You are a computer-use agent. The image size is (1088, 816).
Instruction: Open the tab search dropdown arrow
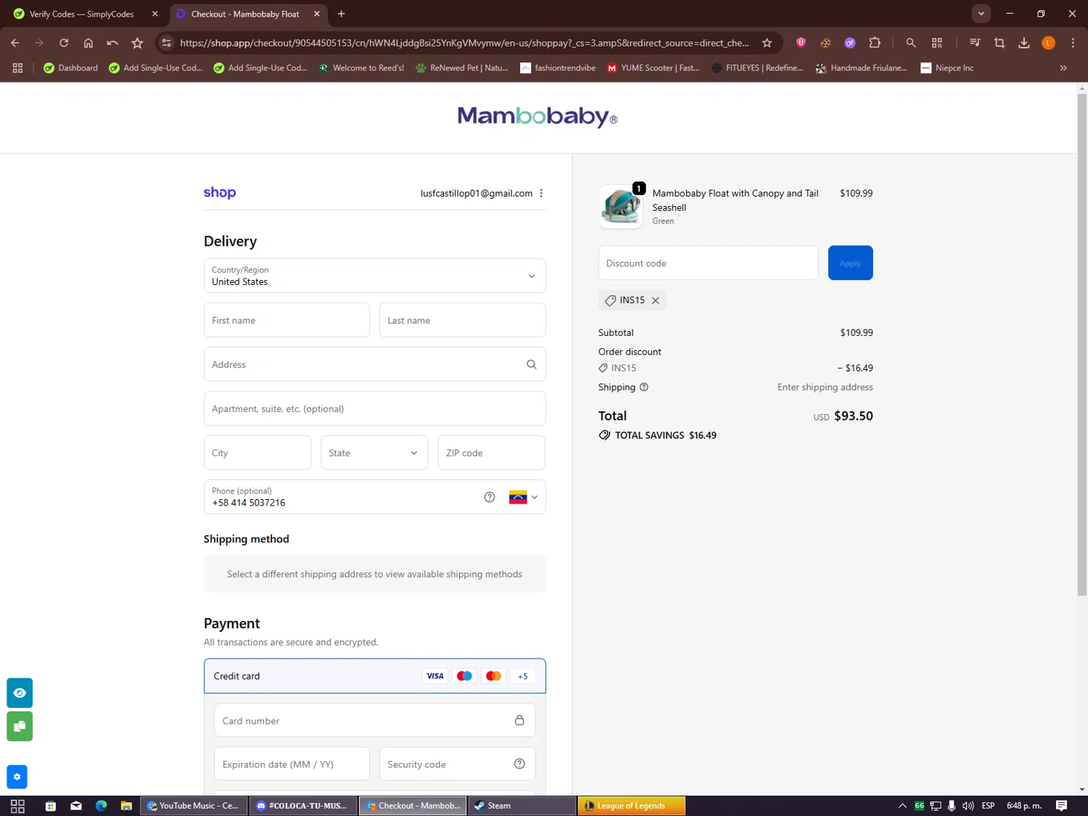pos(981,14)
